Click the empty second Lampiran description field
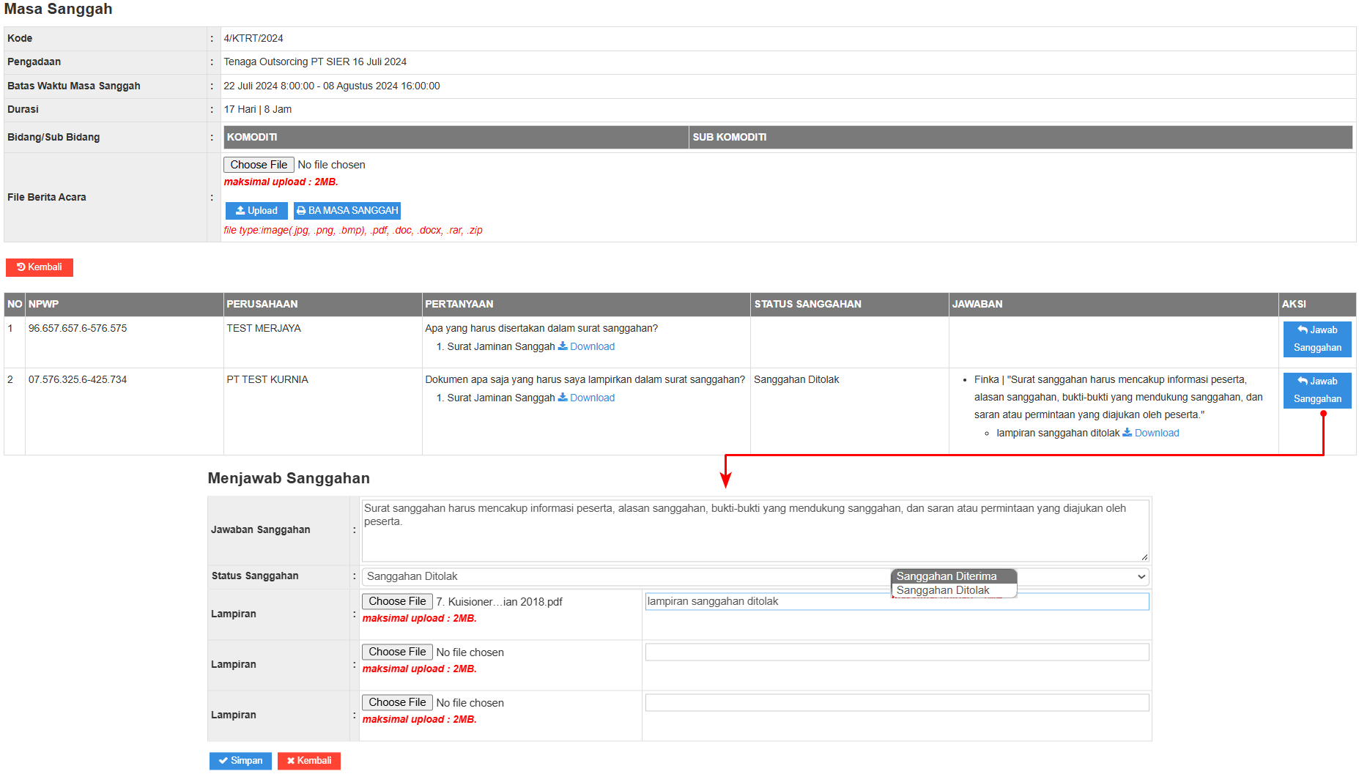Image resolution: width=1359 pixels, height=774 pixels. (897, 652)
